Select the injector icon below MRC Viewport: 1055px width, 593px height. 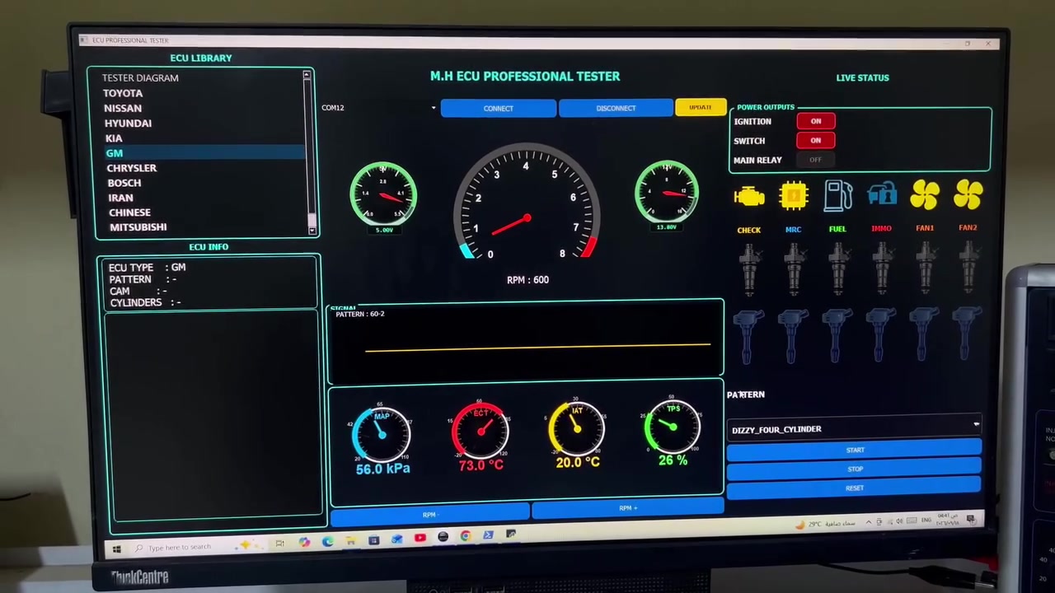(x=794, y=268)
